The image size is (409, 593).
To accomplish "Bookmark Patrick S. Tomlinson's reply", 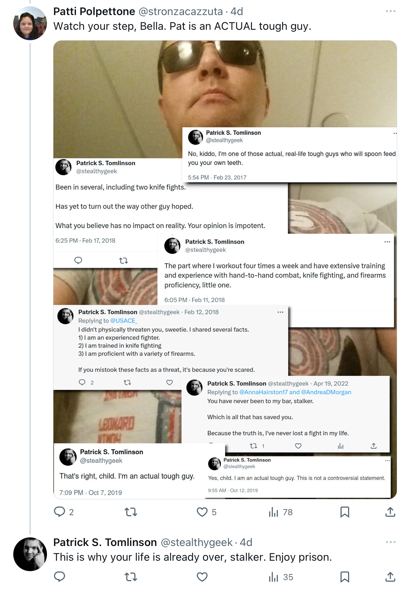I will pyautogui.click(x=344, y=577).
